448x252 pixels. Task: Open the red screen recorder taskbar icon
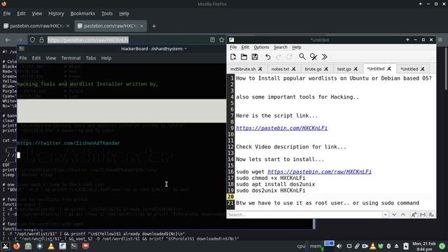(x=85, y=246)
